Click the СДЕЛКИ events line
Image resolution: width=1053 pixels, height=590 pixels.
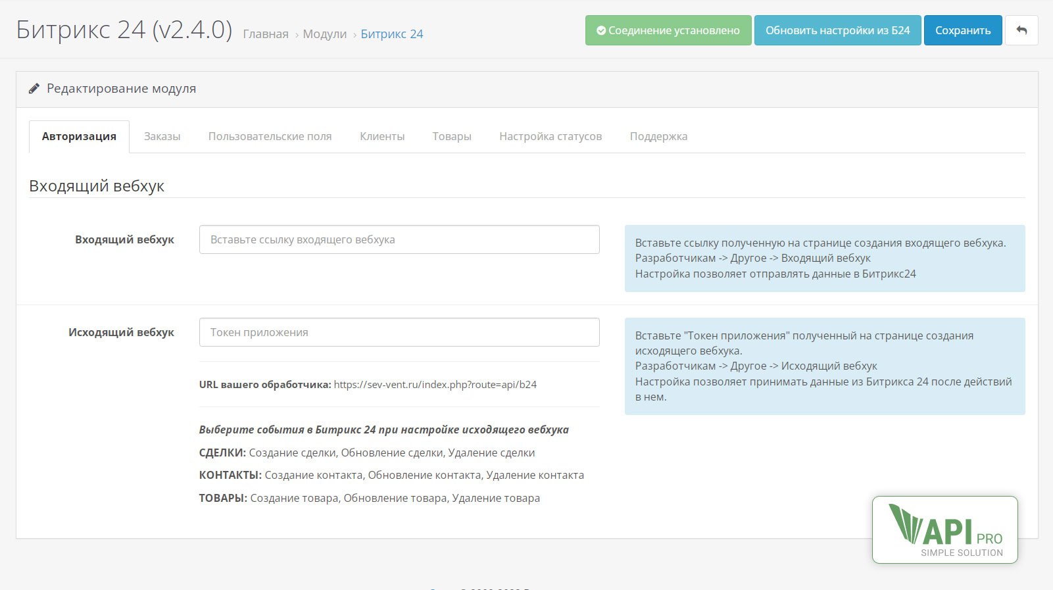367,453
